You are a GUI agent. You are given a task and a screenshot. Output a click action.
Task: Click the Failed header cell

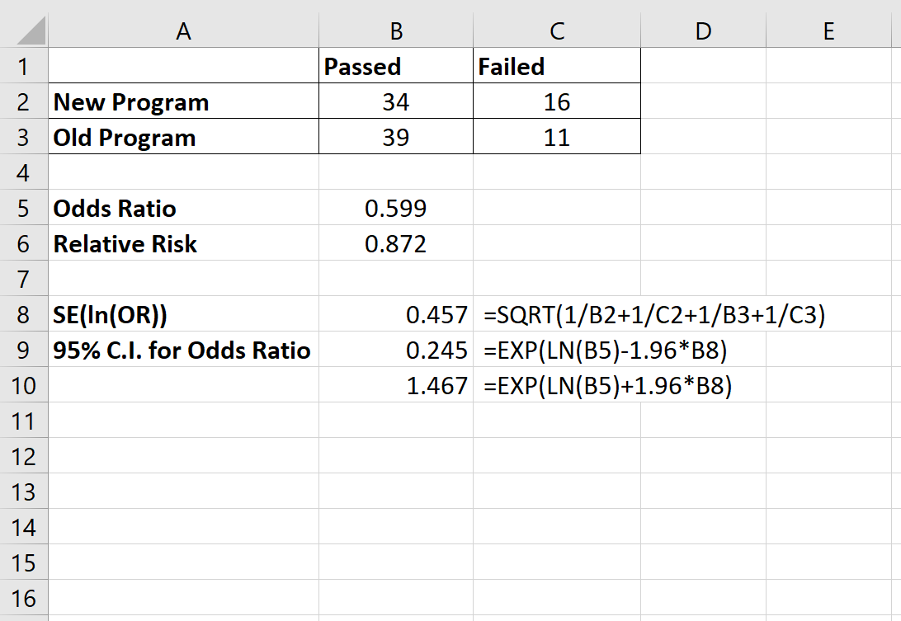(x=557, y=66)
